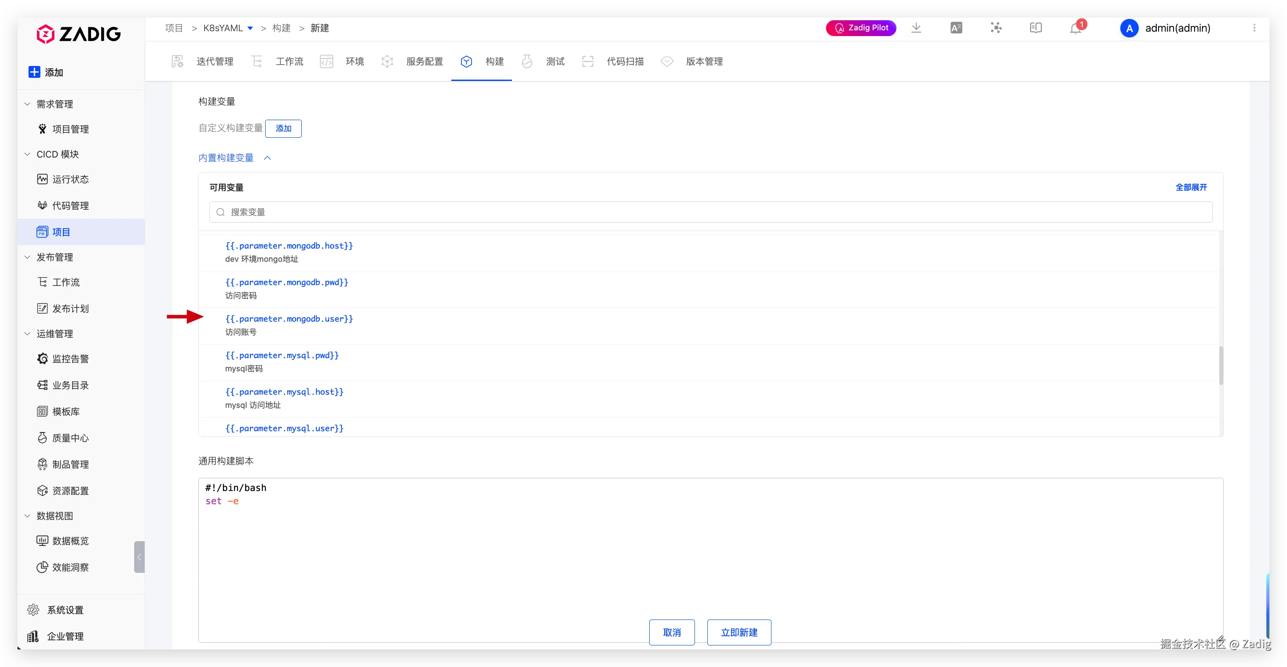Open the vertical three-dots menu
The height and width of the screenshot is (667, 1287).
pos(1254,28)
